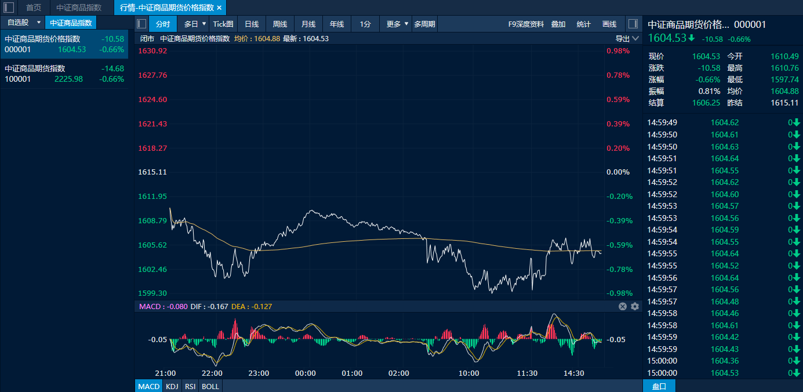803x392 pixels.
Task: Select the 分时 chart view
Action: point(163,24)
